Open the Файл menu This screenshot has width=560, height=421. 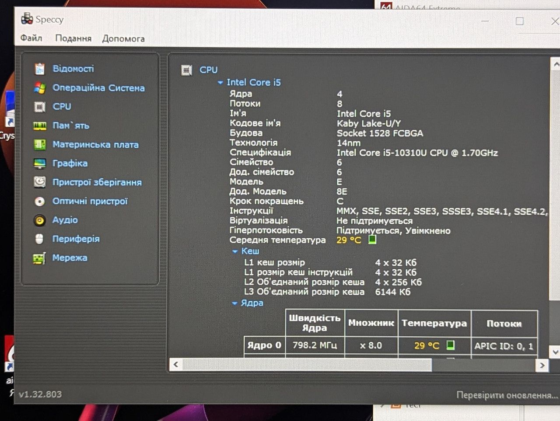tap(31, 38)
